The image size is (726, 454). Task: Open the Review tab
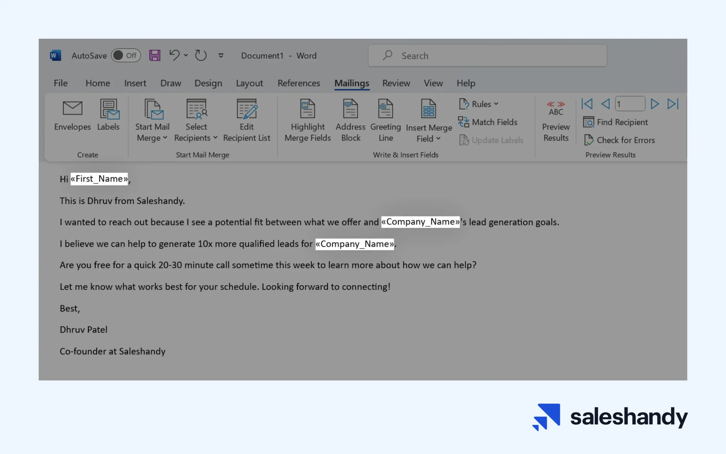tap(396, 83)
